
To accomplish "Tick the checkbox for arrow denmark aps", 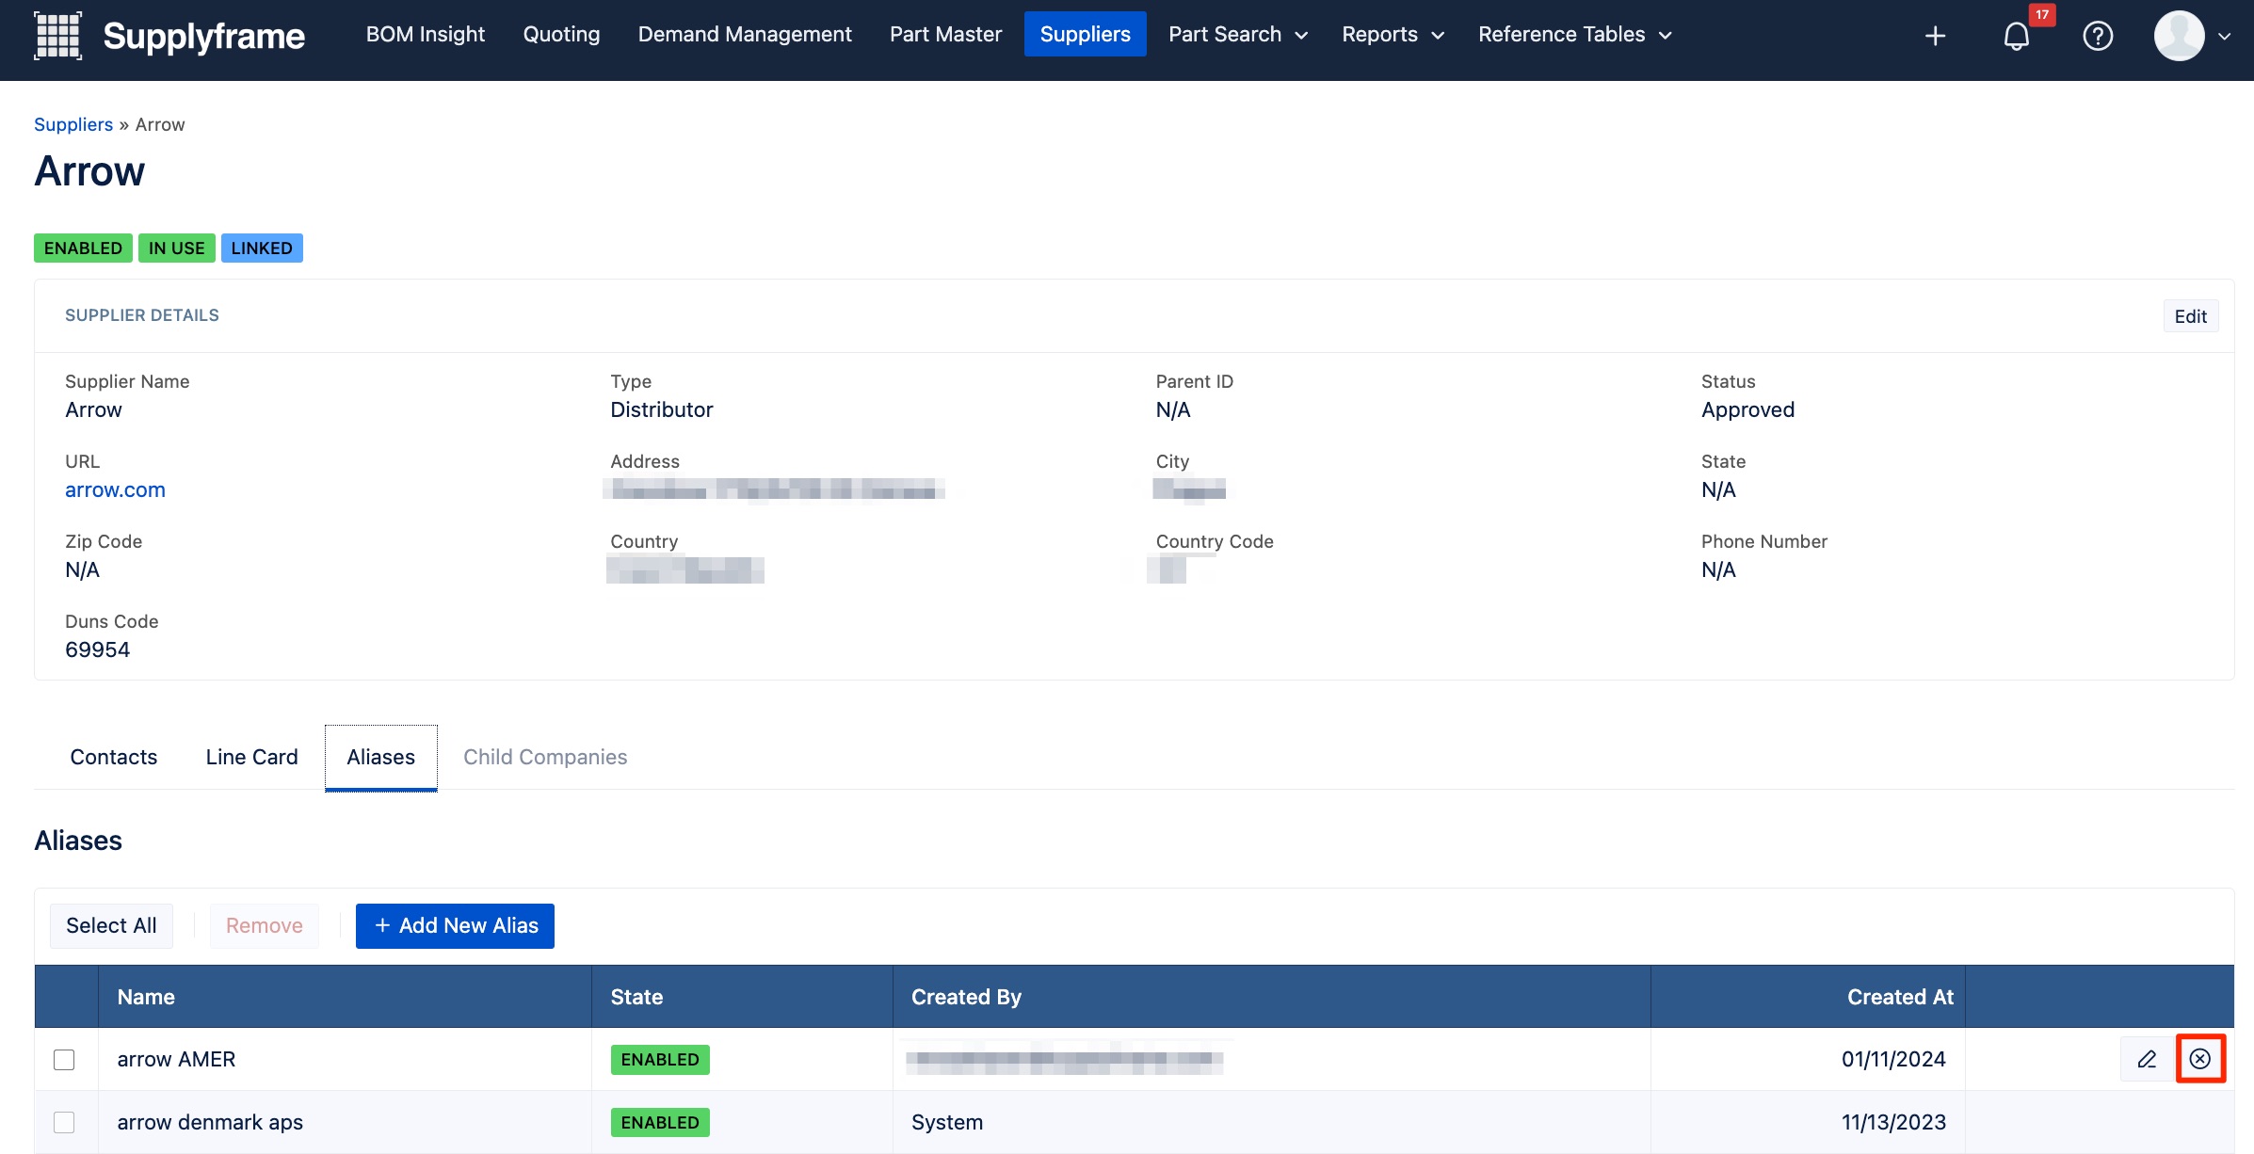I will point(64,1122).
